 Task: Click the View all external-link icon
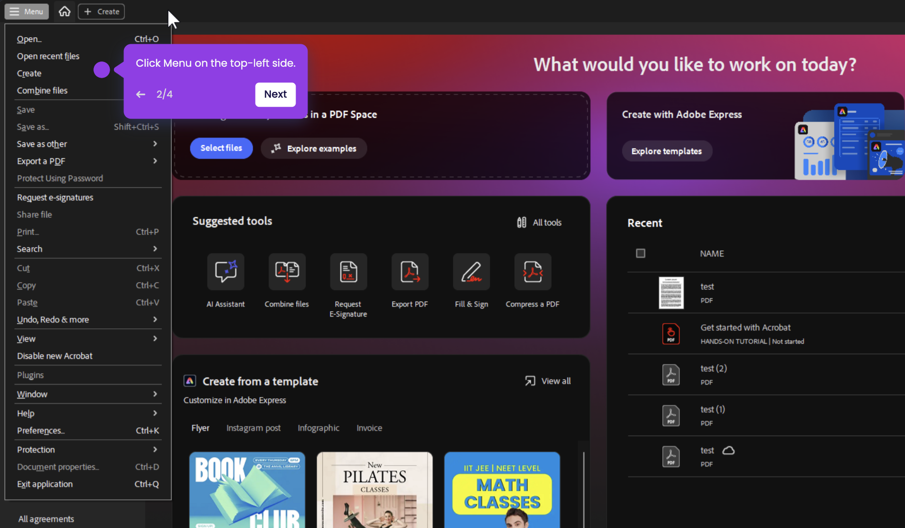pos(530,381)
